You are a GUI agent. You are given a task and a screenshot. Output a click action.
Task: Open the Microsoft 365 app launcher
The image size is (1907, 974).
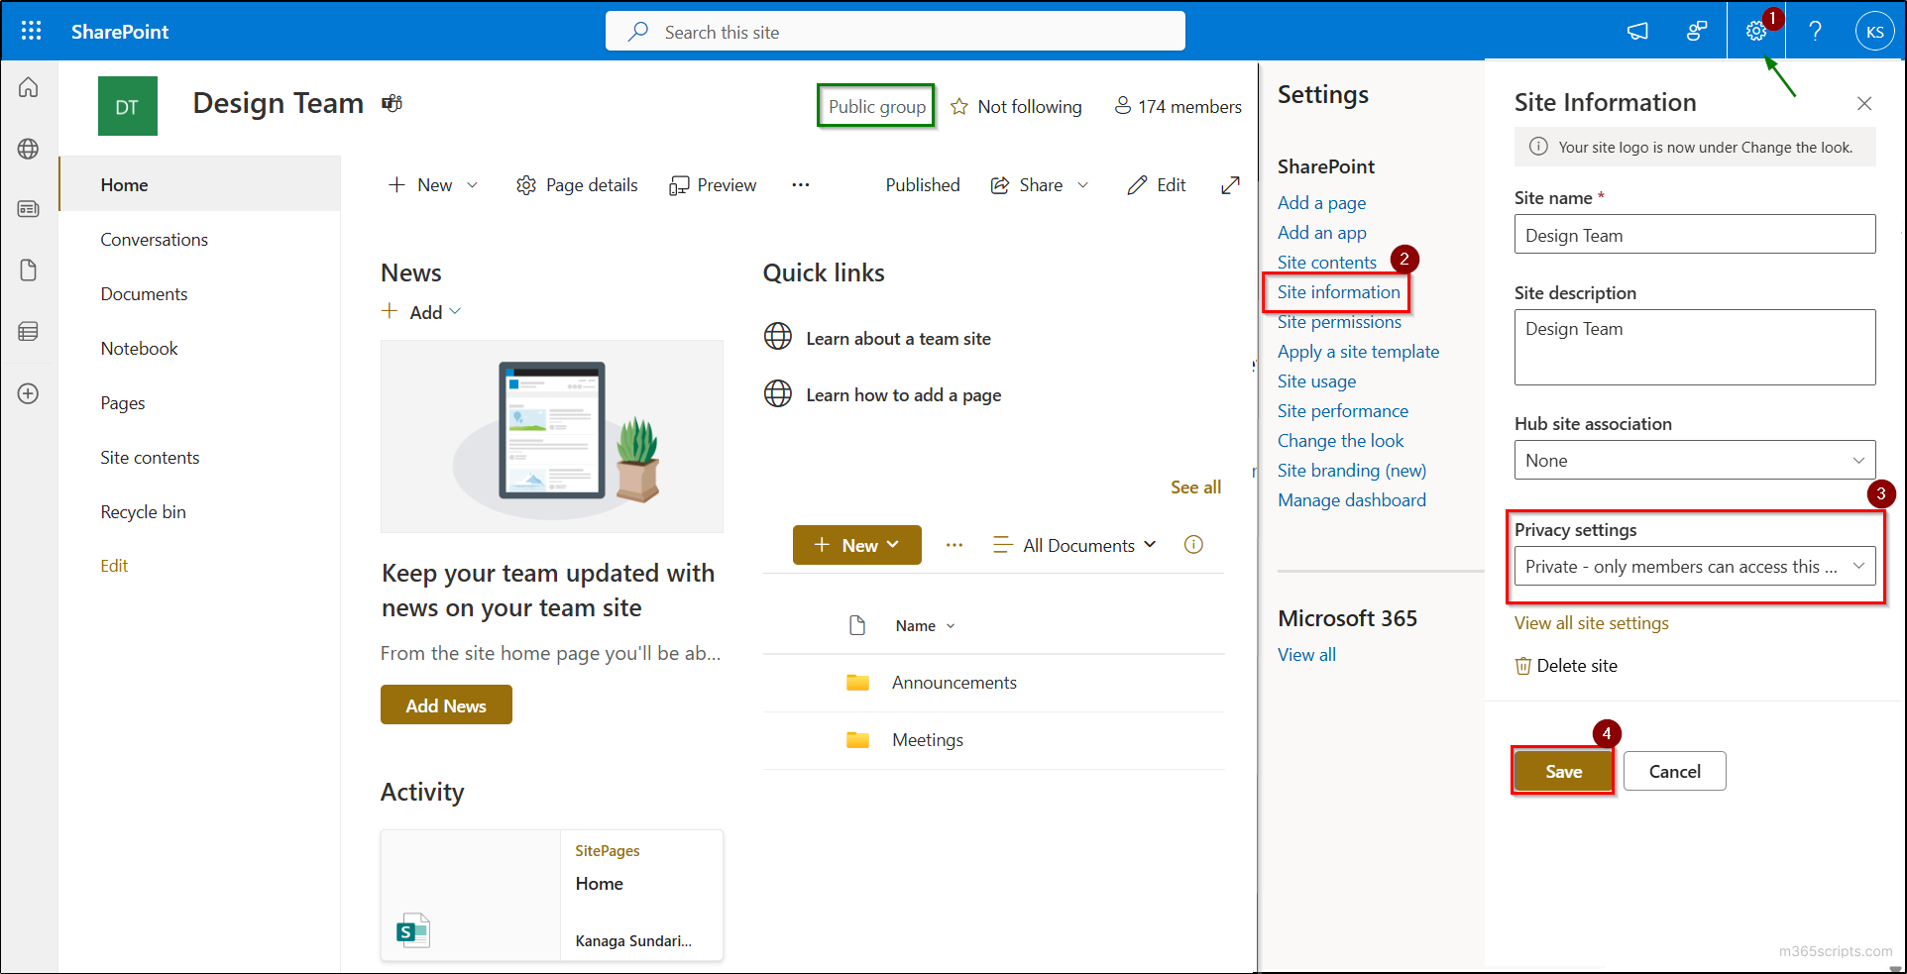pos(31,30)
